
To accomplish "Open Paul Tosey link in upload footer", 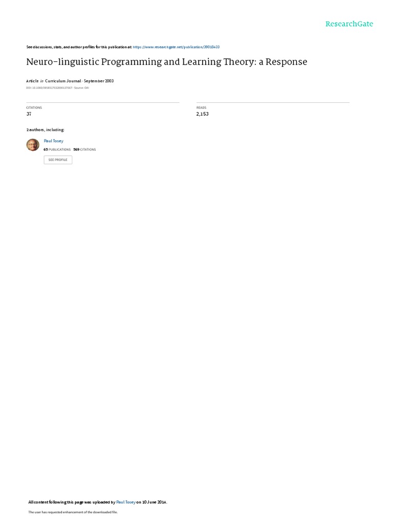I will (126, 502).
